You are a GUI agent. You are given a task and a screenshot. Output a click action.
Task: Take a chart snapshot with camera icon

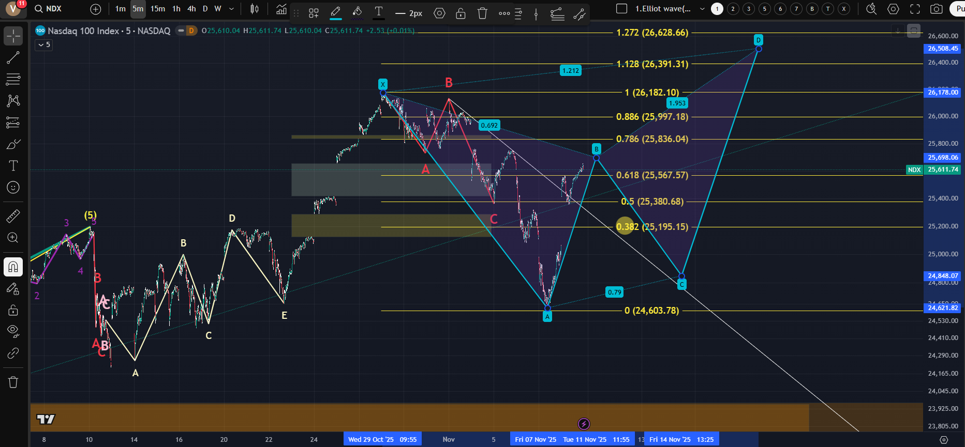click(936, 9)
